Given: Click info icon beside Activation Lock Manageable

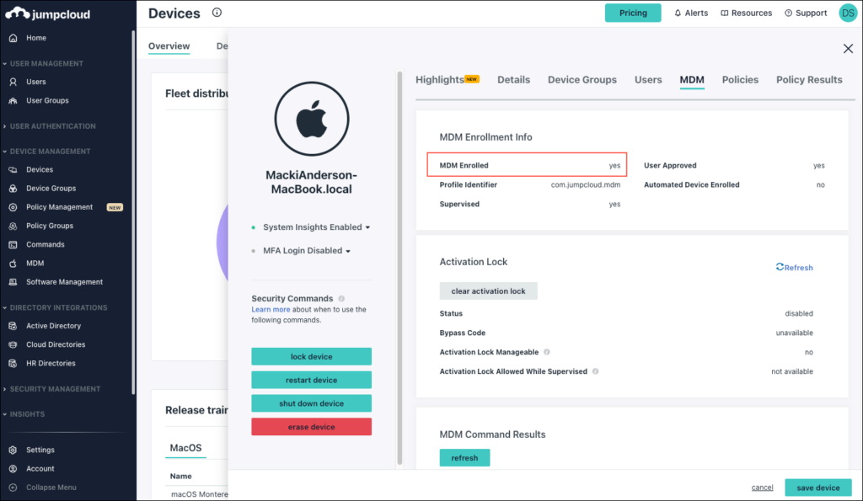Looking at the screenshot, I should click(547, 352).
